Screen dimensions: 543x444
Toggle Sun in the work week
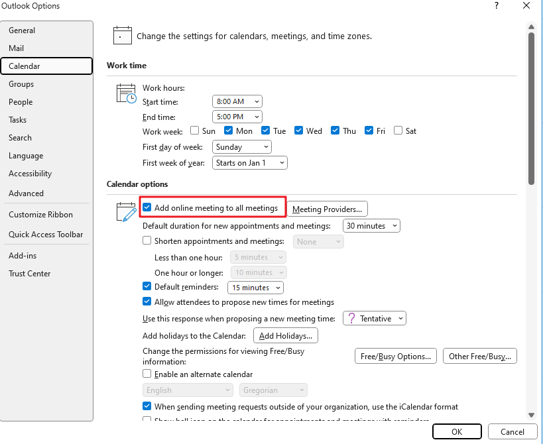tap(195, 131)
